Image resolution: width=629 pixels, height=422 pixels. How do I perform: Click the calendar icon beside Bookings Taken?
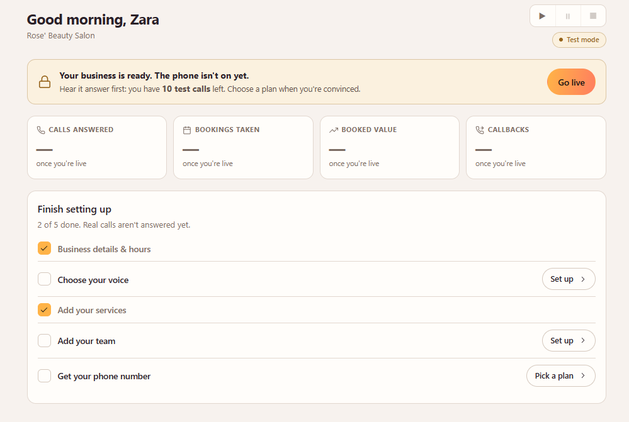click(187, 130)
